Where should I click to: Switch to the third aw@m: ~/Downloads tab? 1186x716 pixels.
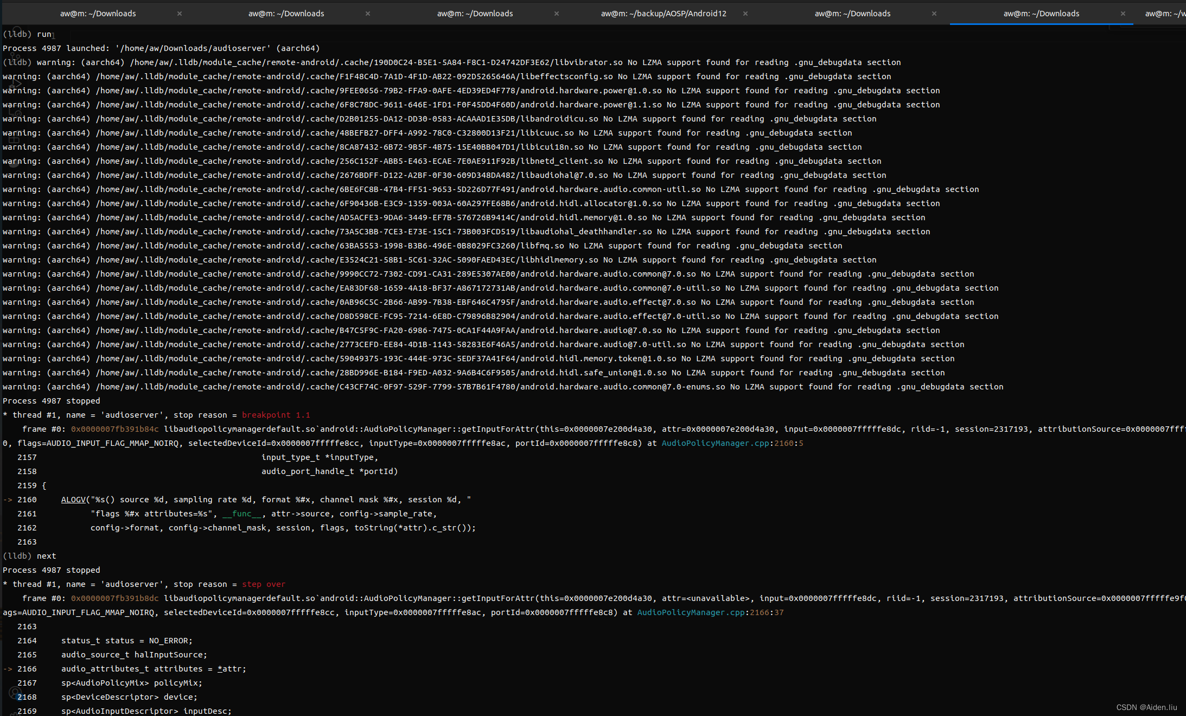coord(475,14)
